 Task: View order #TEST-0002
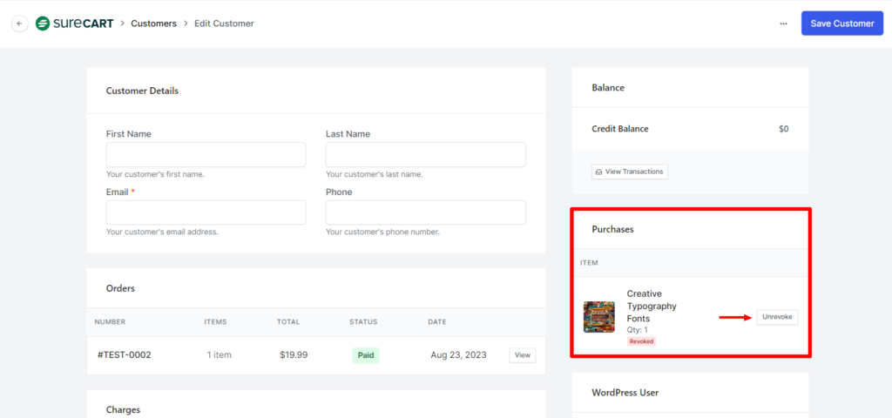[x=523, y=355]
